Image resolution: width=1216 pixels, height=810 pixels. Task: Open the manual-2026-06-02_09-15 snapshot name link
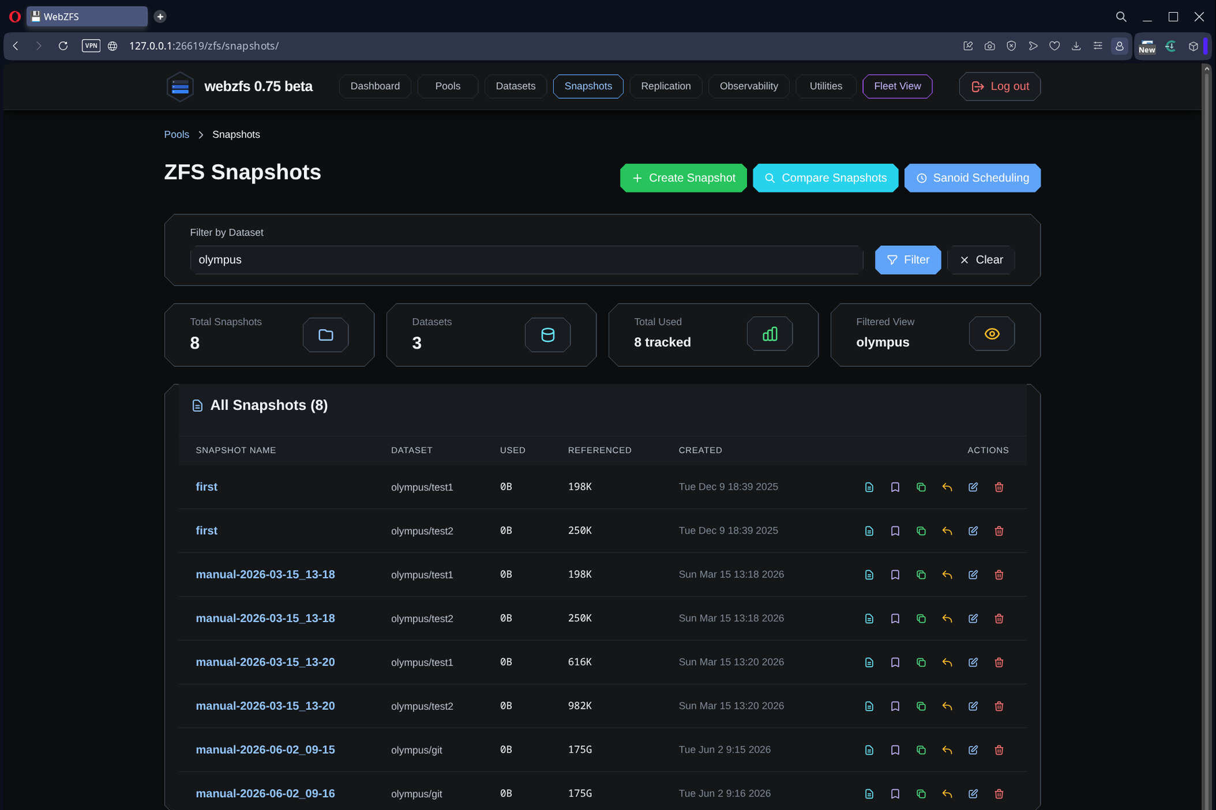pyautogui.click(x=265, y=750)
